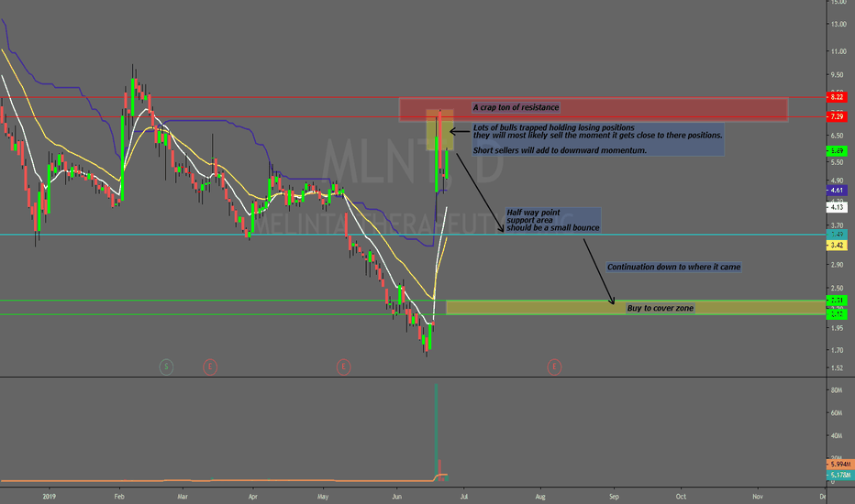Click the purple 4.61 indicator value label
The image size is (855, 504).
837,191
